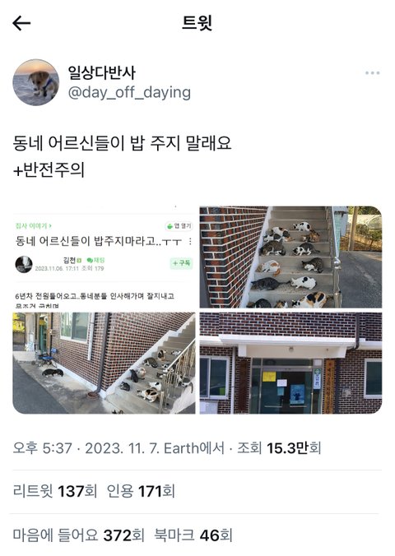Open the 일상다반사 display name
The width and height of the screenshot is (395, 556).
[102, 72]
